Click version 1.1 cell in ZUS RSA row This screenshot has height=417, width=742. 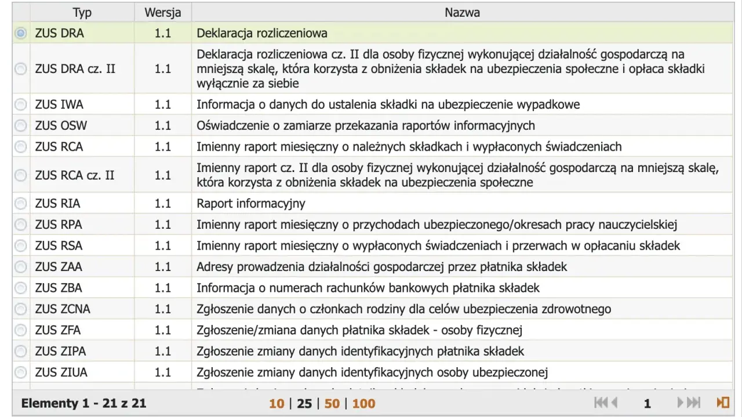click(163, 246)
